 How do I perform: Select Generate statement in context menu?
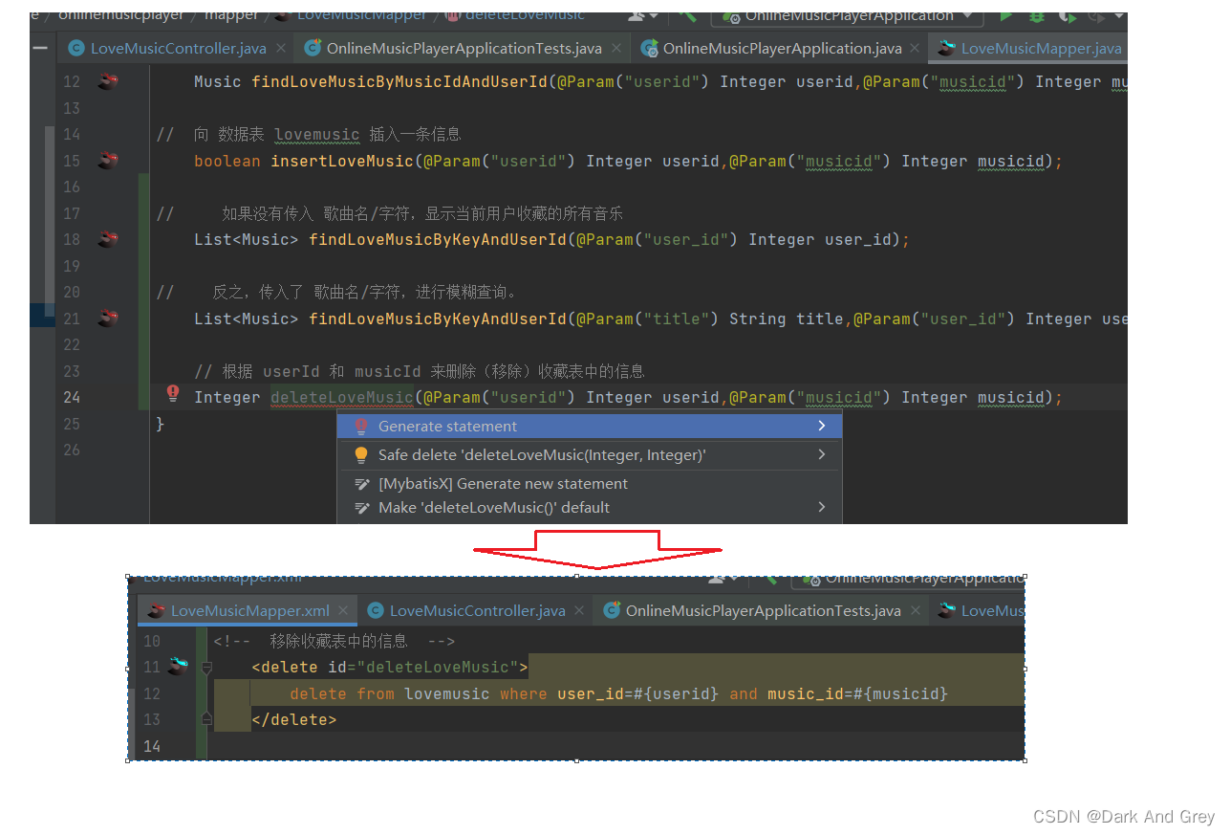pos(590,426)
